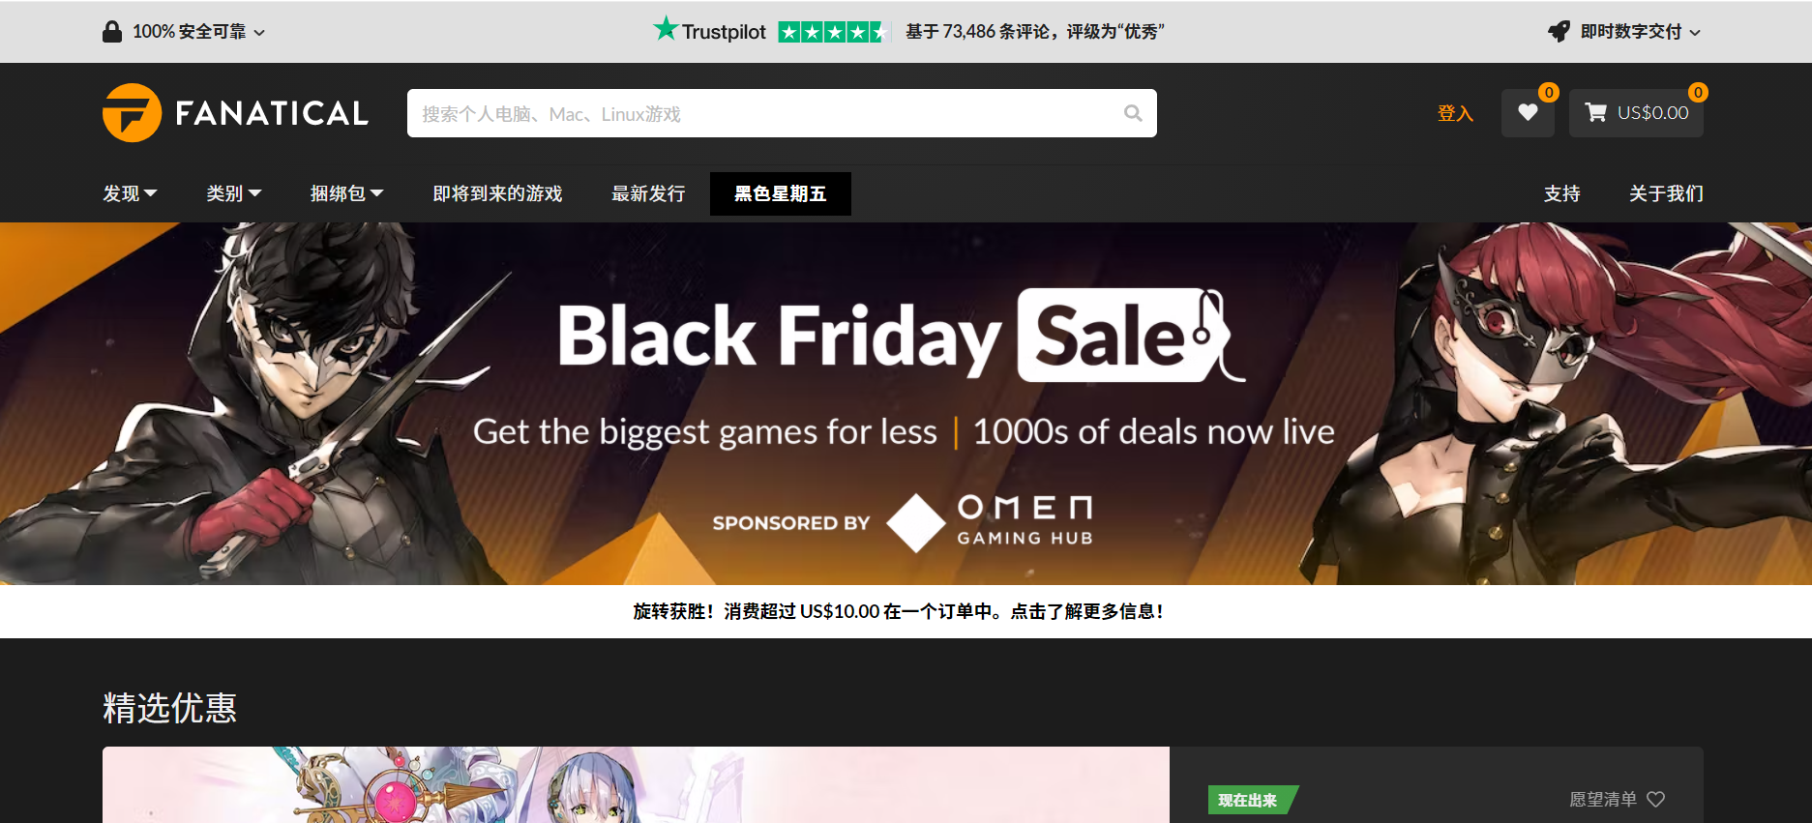Click the 旋转获胜 promo banner text
This screenshot has width=1812, height=823.
[x=898, y=611]
